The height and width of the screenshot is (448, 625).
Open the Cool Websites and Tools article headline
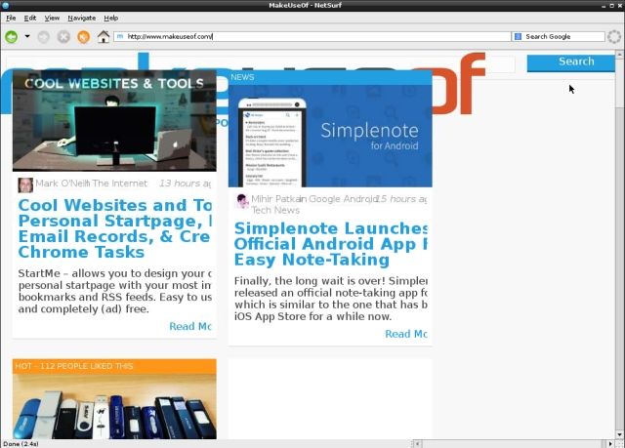pos(115,228)
